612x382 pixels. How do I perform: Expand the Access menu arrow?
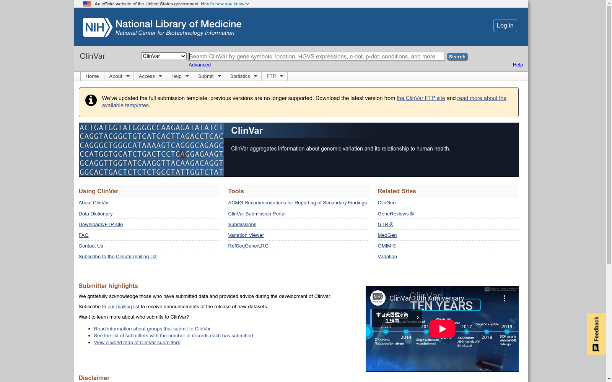click(x=160, y=76)
